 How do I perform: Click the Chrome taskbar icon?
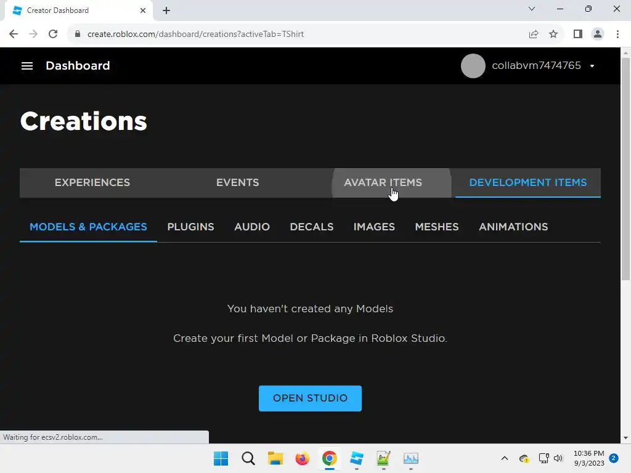329,458
